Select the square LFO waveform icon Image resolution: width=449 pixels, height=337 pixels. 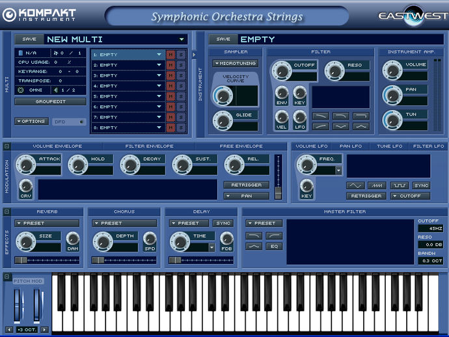pos(400,185)
